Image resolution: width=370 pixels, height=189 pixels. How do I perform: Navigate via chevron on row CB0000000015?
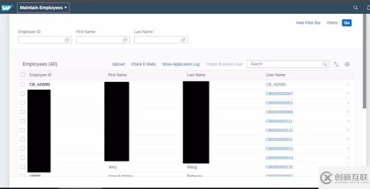coord(348,148)
